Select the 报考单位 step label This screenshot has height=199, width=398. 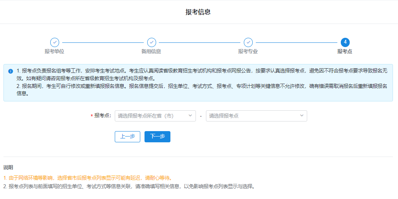54,51
